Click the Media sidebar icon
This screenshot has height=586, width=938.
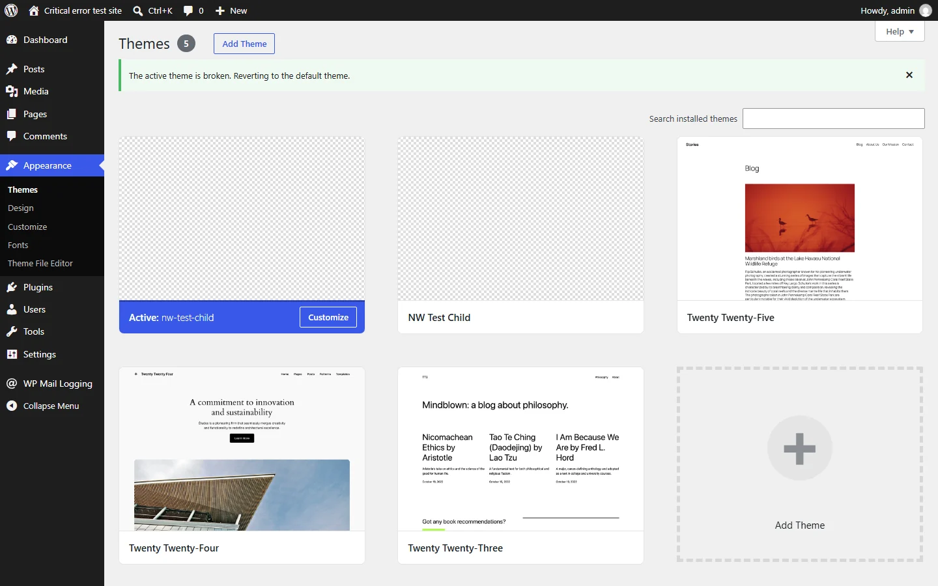pos(12,91)
